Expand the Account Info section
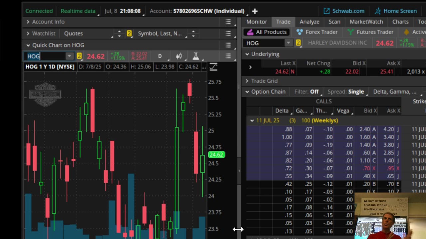The height and width of the screenshot is (239, 426). tap(28, 22)
